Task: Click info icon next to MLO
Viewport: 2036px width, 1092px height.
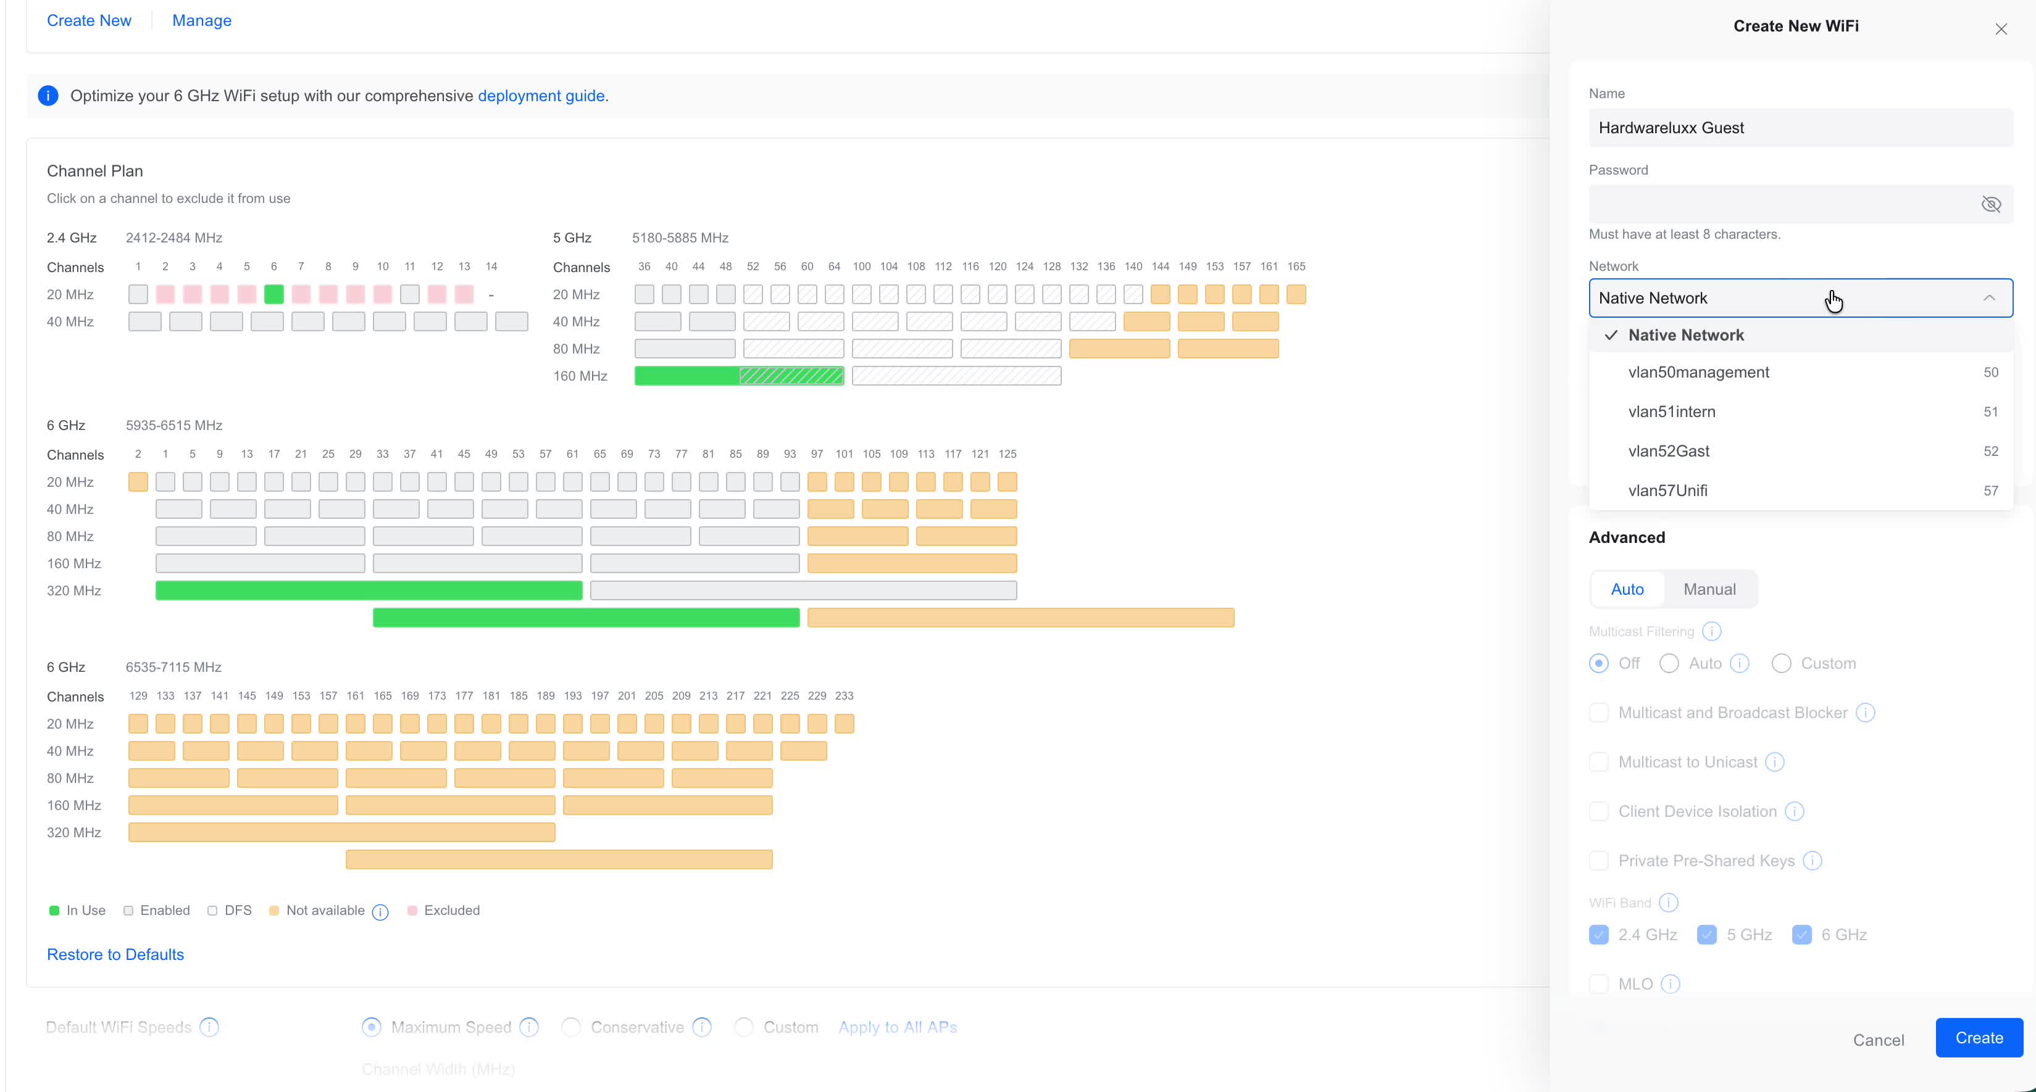Action: click(1670, 984)
